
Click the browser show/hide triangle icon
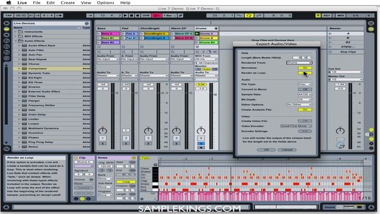pyautogui.click(x=7, y=23)
